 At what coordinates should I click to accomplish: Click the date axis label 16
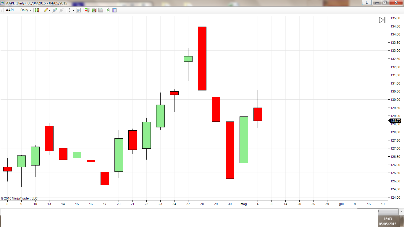pyautogui.click(x=91, y=204)
